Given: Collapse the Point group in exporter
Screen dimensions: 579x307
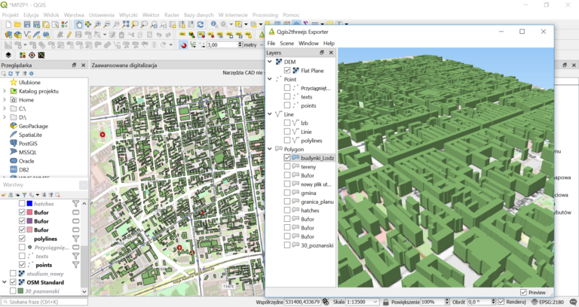Looking at the screenshot, I should (270, 79).
